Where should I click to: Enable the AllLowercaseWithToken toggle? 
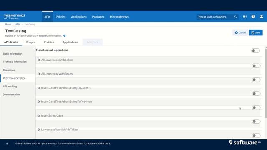click(256, 66)
